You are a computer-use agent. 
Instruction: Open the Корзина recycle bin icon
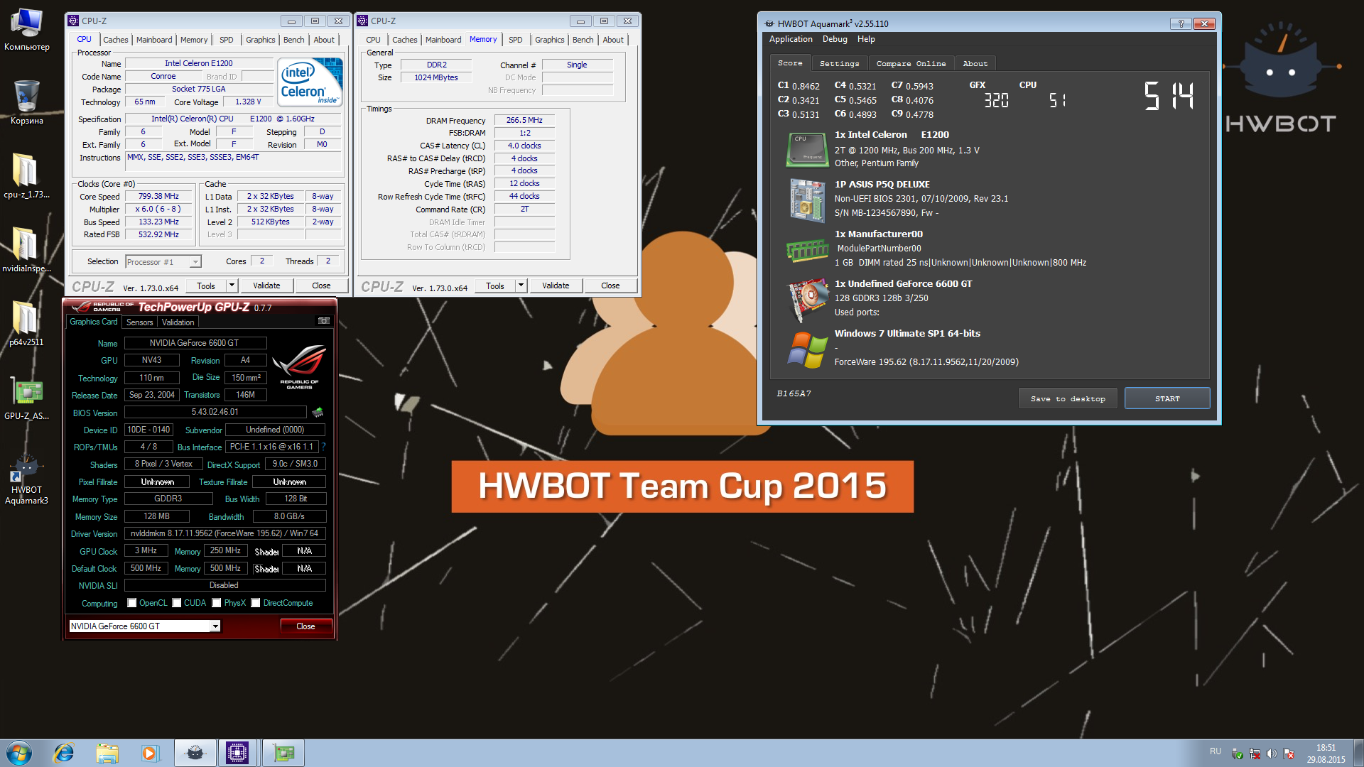pyautogui.click(x=27, y=103)
